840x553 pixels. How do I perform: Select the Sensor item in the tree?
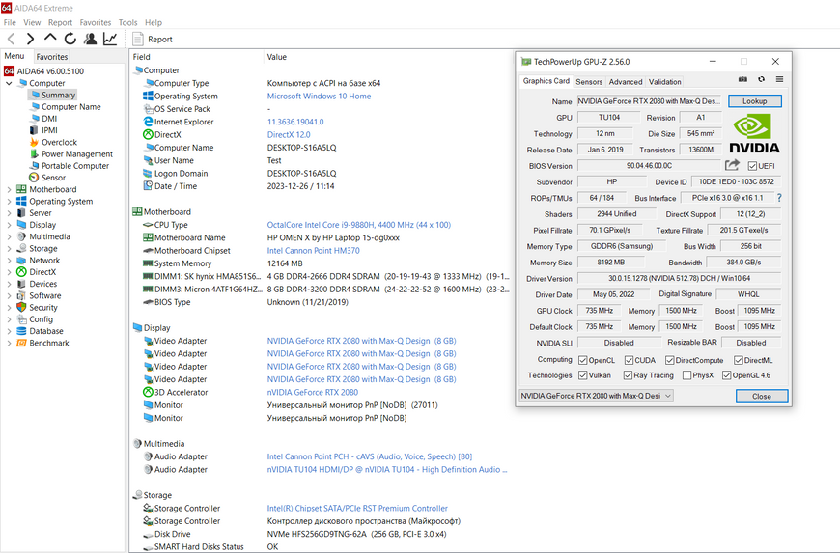(x=47, y=178)
